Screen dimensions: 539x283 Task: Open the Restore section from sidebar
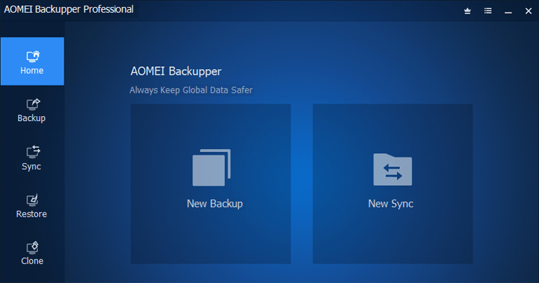(32, 206)
